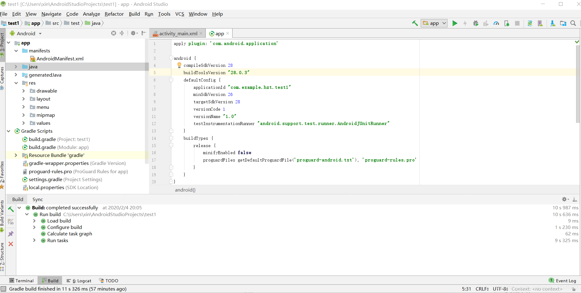
Task: Open the VCS menu
Action: click(180, 14)
